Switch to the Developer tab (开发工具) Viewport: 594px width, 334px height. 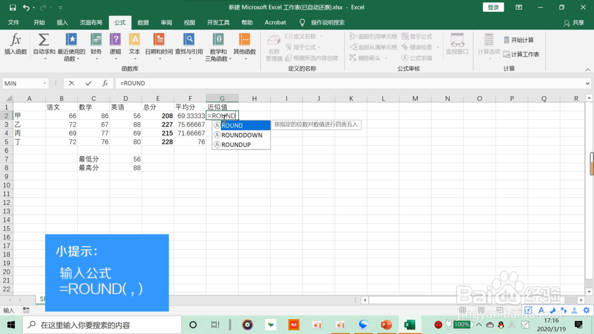218,23
